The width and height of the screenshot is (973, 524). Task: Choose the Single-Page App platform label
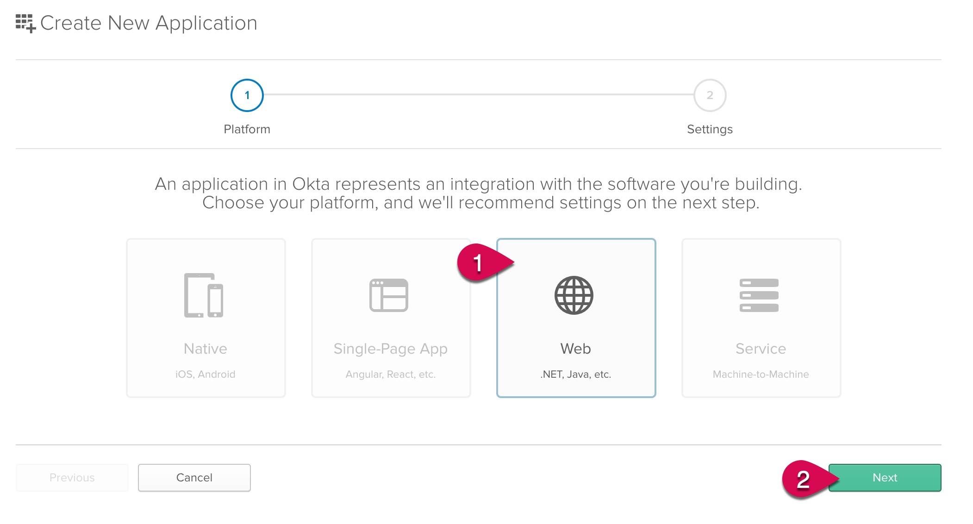pyautogui.click(x=391, y=349)
